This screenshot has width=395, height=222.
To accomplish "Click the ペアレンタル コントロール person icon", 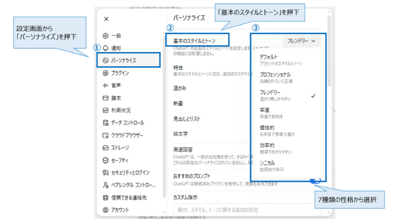I will 106,185.
